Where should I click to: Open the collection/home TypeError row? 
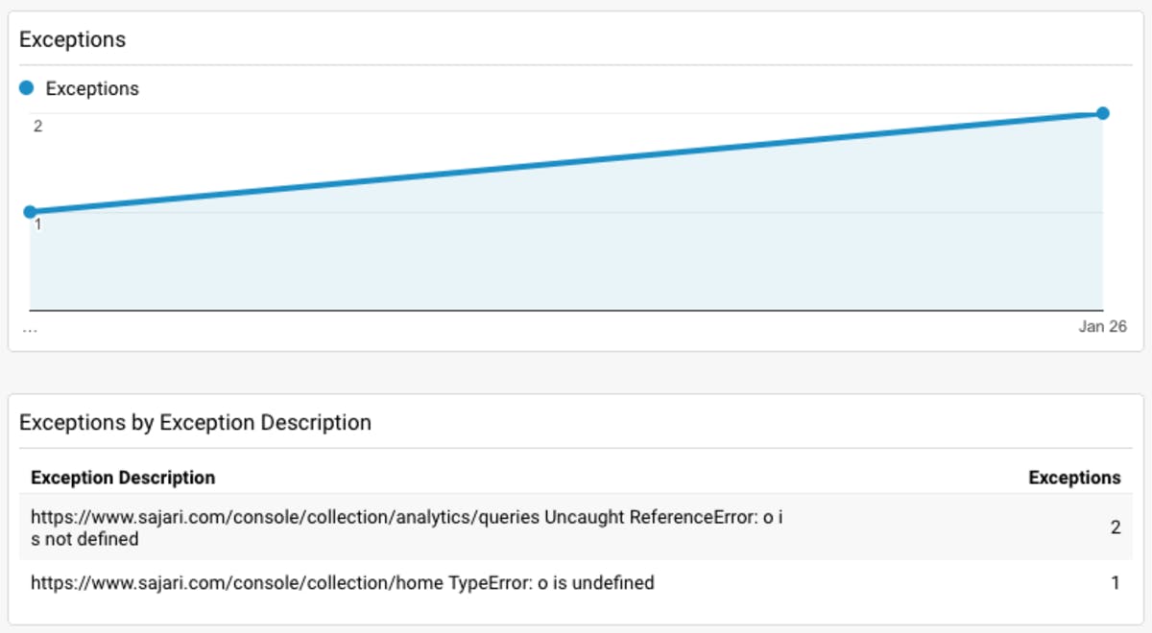click(576, 582)
